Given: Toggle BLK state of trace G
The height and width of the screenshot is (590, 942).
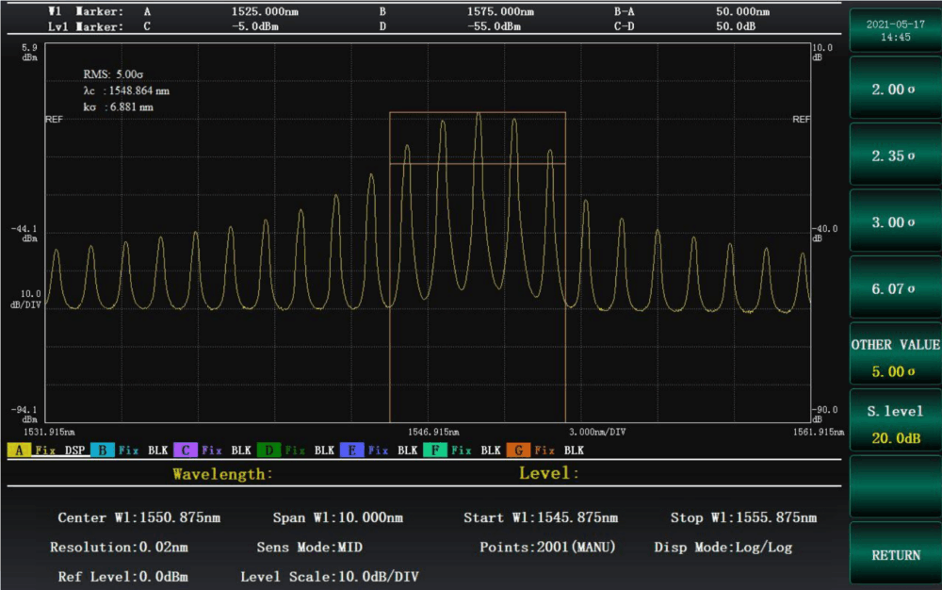Looking at the screenshot, I should coord(574,451).
